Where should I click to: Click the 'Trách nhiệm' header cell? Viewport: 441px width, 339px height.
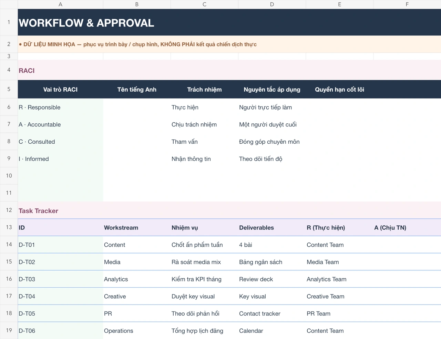[x=204, y=89]
